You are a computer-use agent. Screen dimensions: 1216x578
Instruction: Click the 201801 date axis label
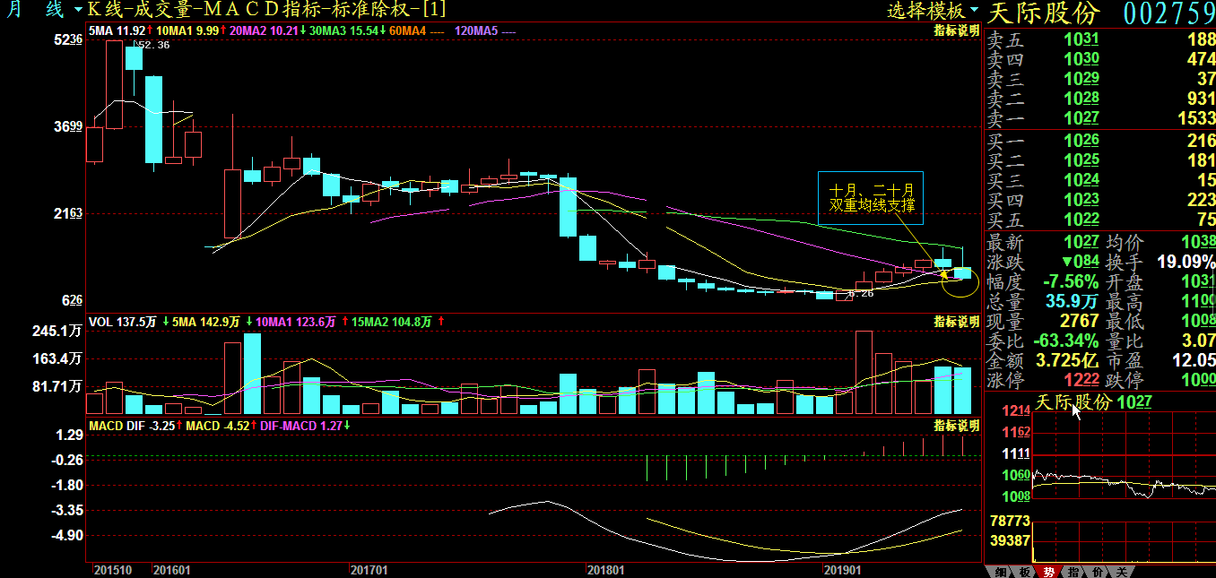tap(605, 570)
